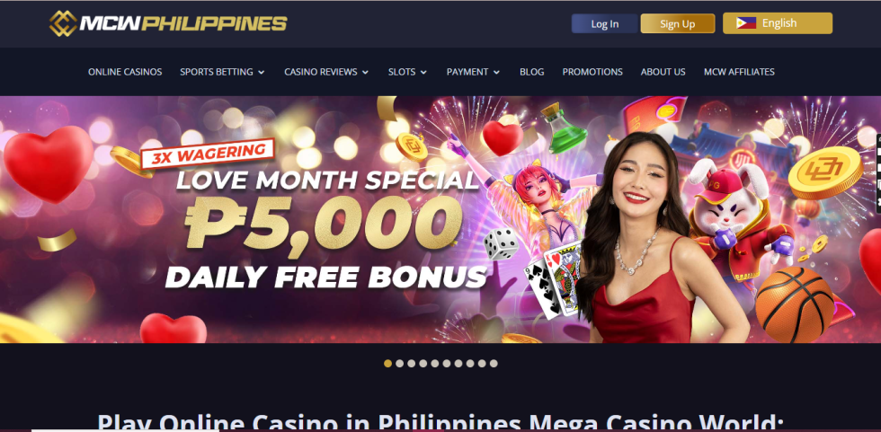Click the MCW Philippines logo
This screenshot has height=432, width=881.
point(168,23)
